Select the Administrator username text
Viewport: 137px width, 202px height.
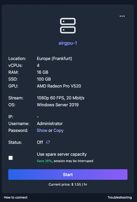(50, 123)
